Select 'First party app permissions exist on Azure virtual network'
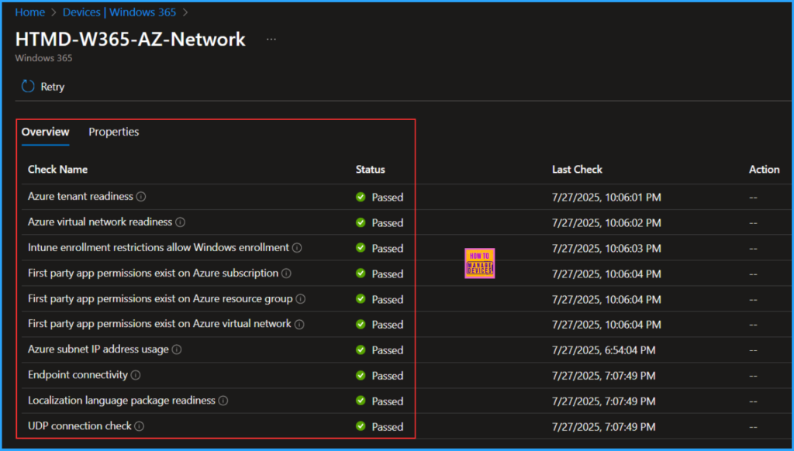The width and height of the screenshot is (794, 451). tap(160, 324)
